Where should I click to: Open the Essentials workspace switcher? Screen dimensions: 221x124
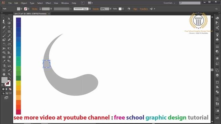click(169, 3)
